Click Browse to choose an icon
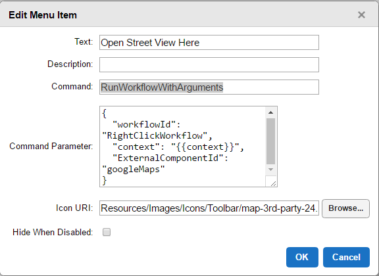The height and width of the screenshot is (276, 379). pos(345,208)
